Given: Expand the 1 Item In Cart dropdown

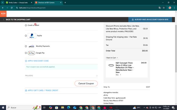Looking at the screenshot, I should tap(112, 58).
